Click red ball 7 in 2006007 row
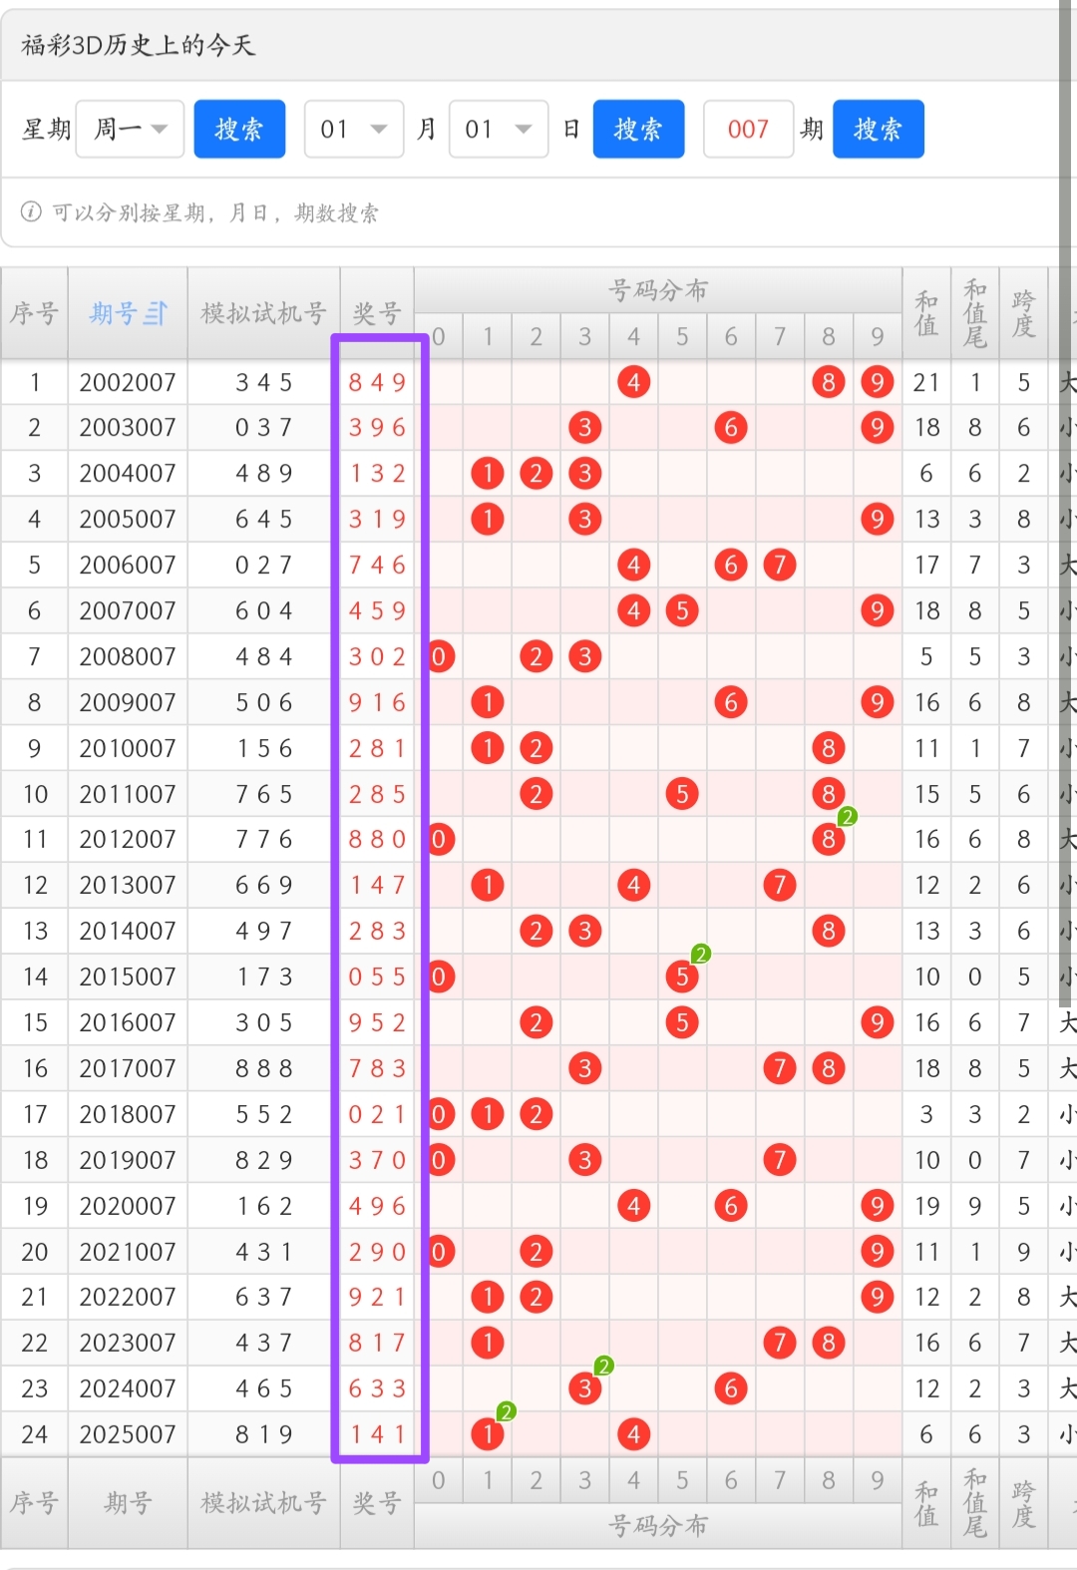The width and height of the screenshot is (1077, 1570). coord(780,565)
